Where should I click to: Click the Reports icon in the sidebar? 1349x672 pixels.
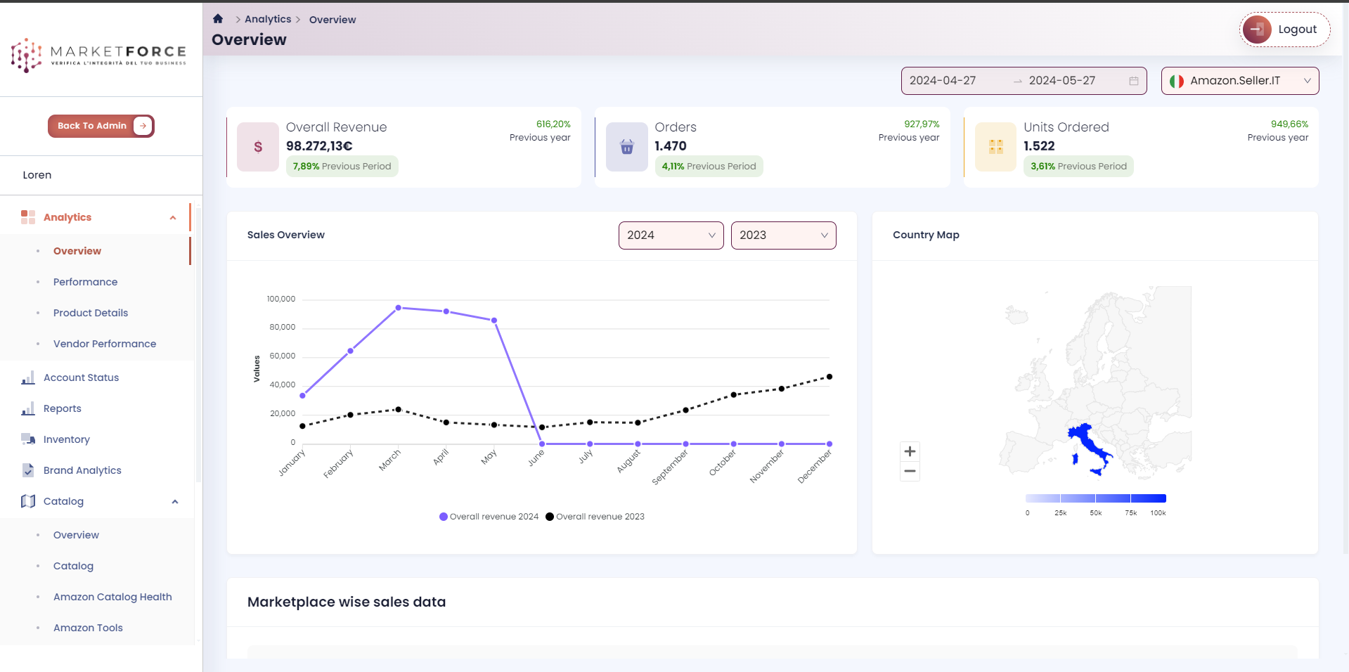(x=28, y=408)
